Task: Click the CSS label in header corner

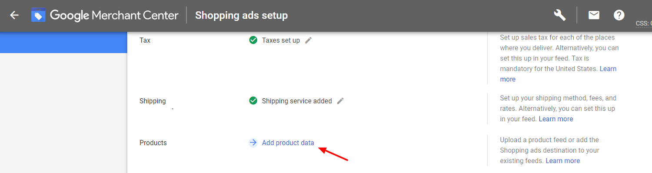Action: (x=644, y=23)
